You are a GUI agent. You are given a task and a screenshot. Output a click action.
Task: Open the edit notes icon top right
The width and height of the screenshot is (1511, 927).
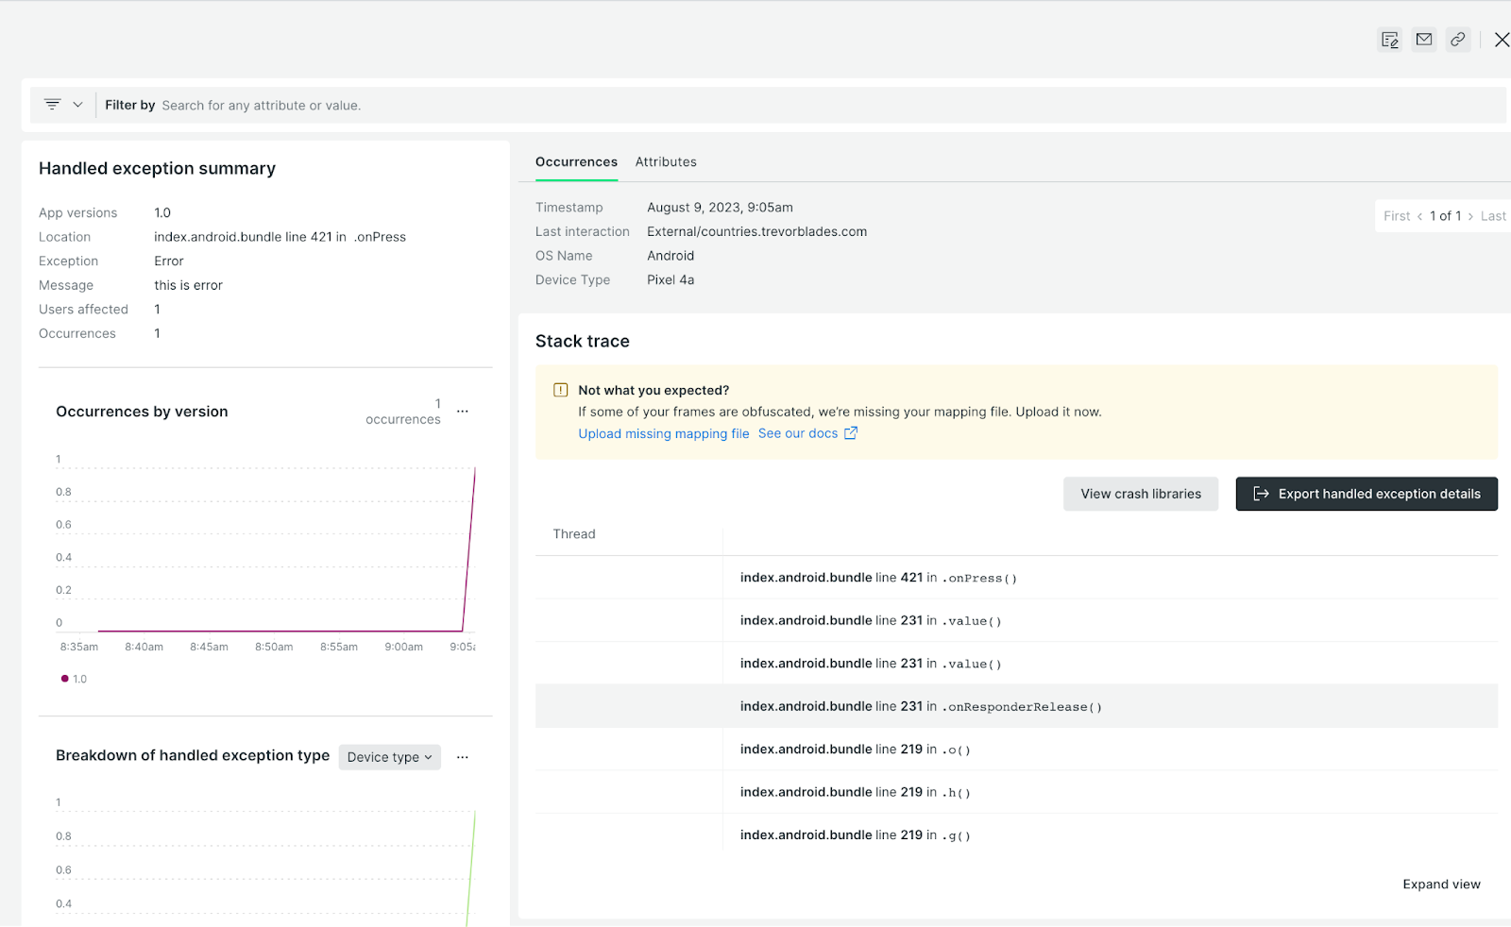click(x=1389, y=40)
